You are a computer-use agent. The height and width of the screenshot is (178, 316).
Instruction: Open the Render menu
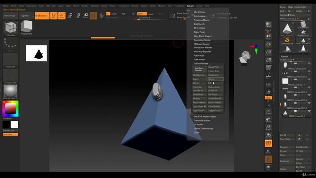[x=135, y=6]
